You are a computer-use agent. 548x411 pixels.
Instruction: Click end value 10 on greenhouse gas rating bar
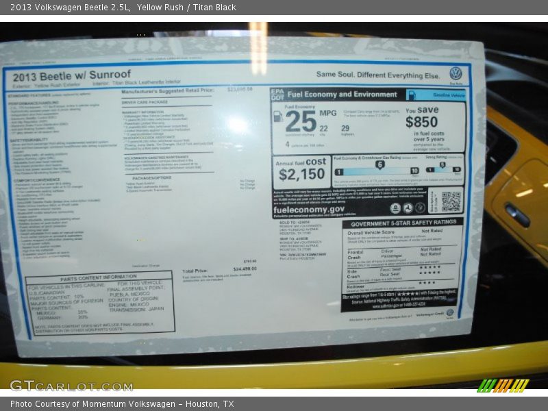pyautogui.click(x=414, y=171)
